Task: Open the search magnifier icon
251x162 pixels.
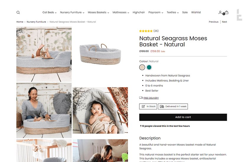Action: (18, 12)
